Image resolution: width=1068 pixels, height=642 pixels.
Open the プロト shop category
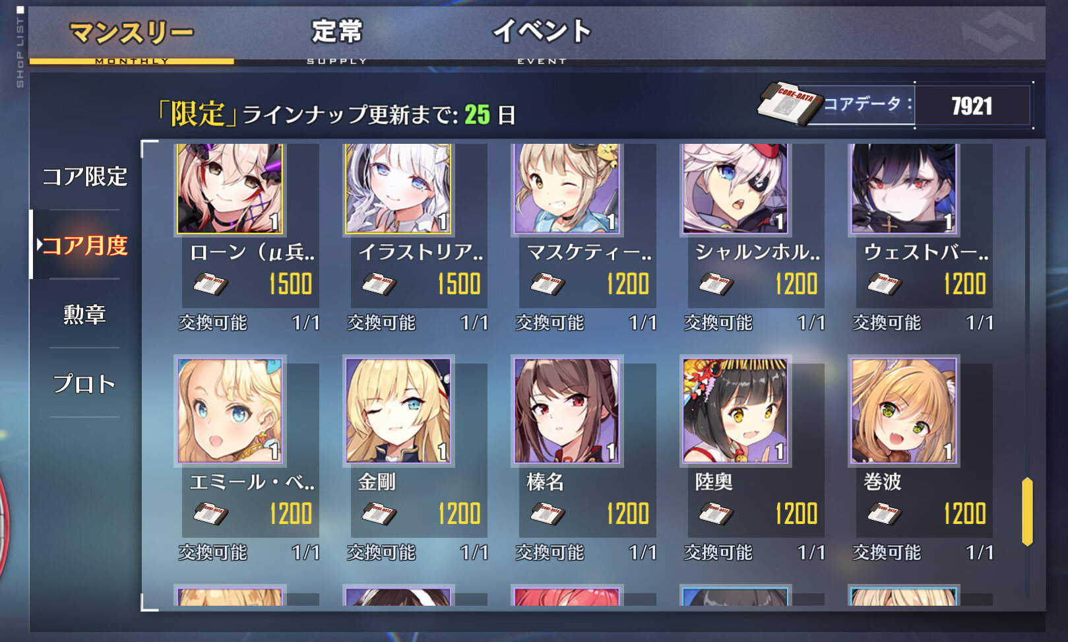[84, 383]
